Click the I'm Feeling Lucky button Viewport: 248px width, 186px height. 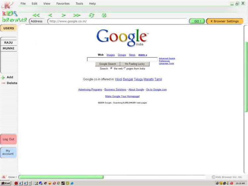135,64
